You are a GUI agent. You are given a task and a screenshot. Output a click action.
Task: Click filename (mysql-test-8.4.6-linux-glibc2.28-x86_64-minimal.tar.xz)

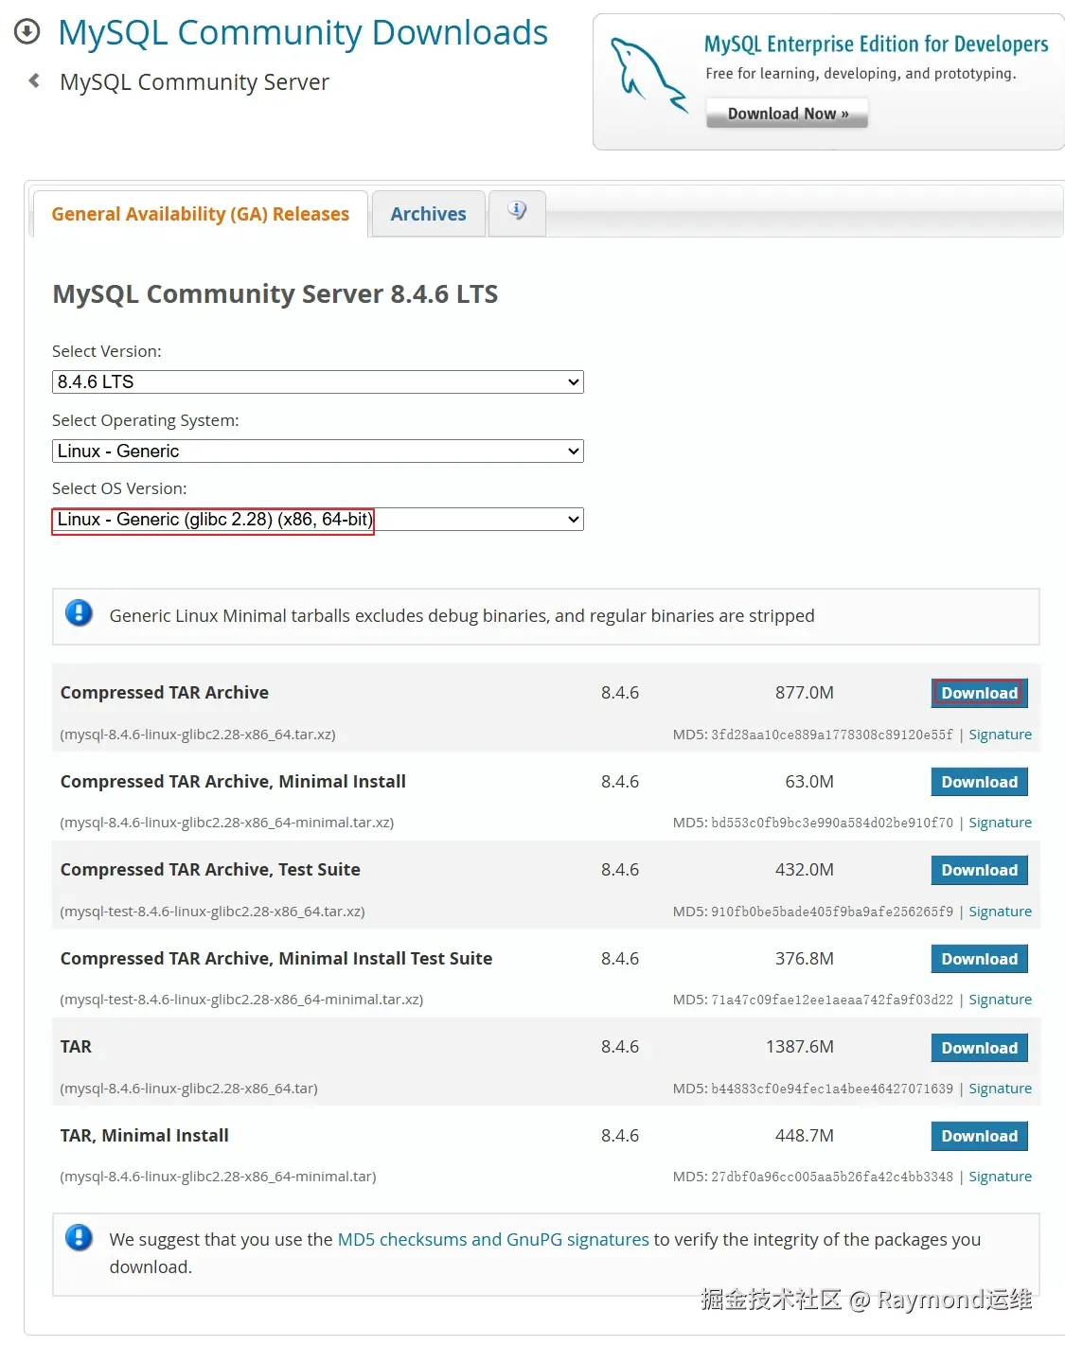click(241, 1000)
